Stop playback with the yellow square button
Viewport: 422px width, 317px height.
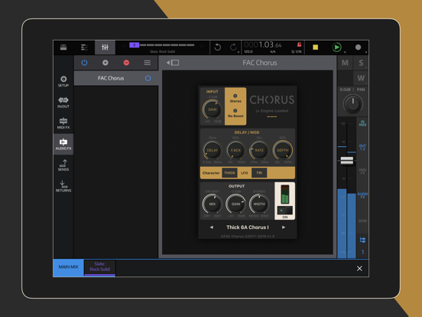tap(316, 47)
